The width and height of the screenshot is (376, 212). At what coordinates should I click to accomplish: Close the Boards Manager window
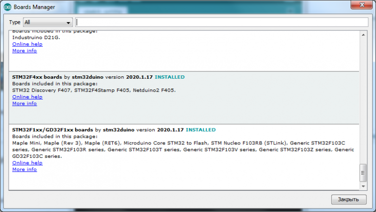tap(362, 5)
